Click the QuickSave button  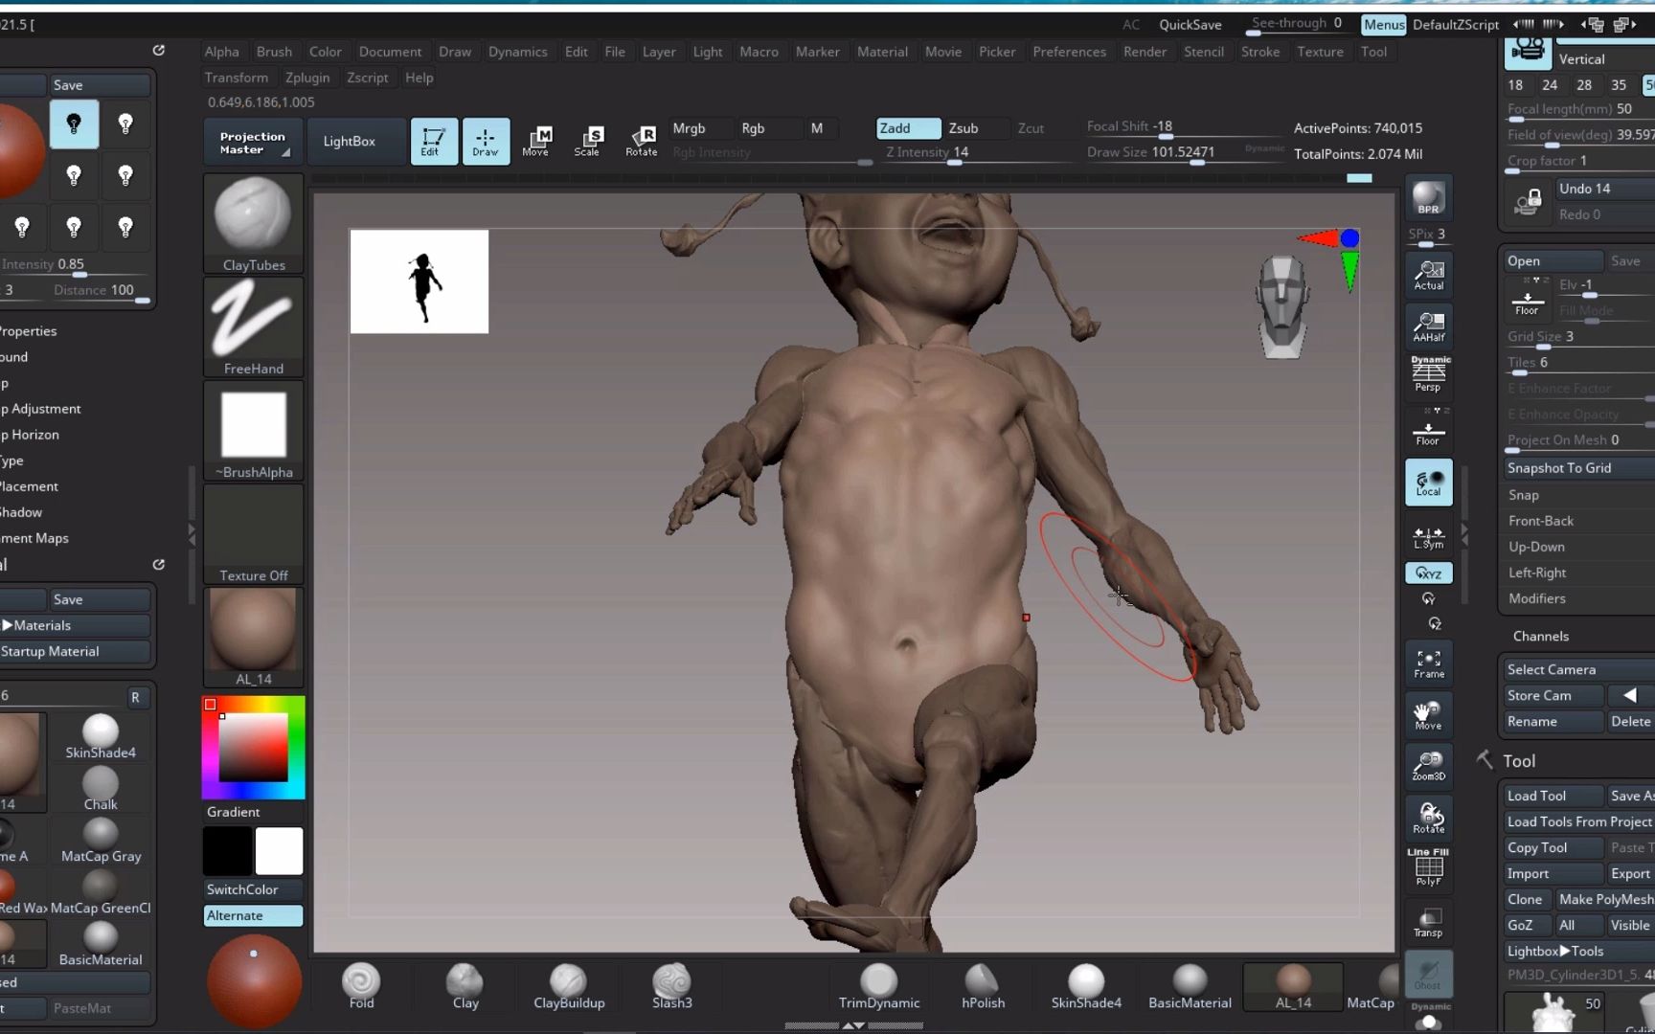[x=1190, y=25]
